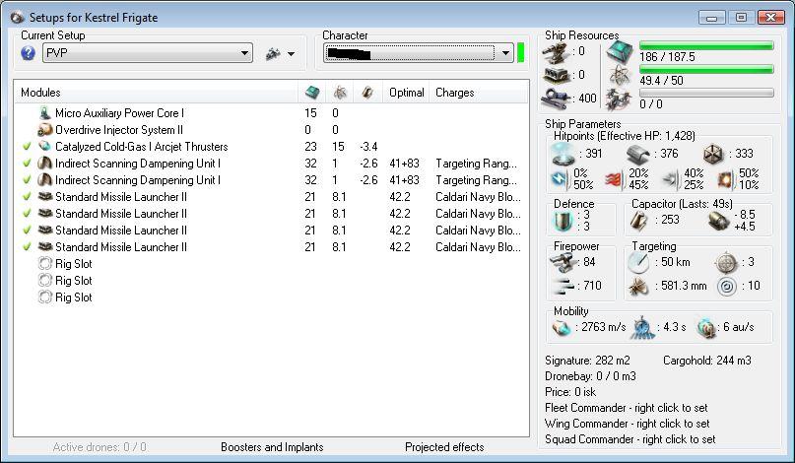Click the sensor strength icon showing 10

pos(727,287)
